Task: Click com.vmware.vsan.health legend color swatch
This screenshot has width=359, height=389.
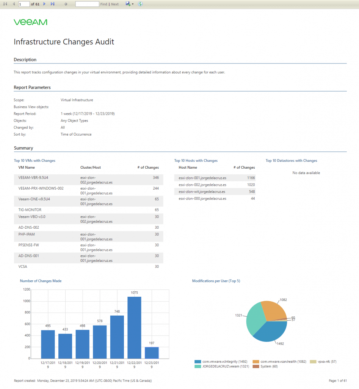Action: (256, 362)
